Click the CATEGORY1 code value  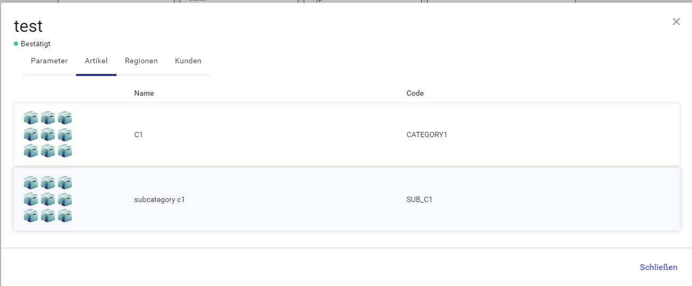(x=427, y=134)
